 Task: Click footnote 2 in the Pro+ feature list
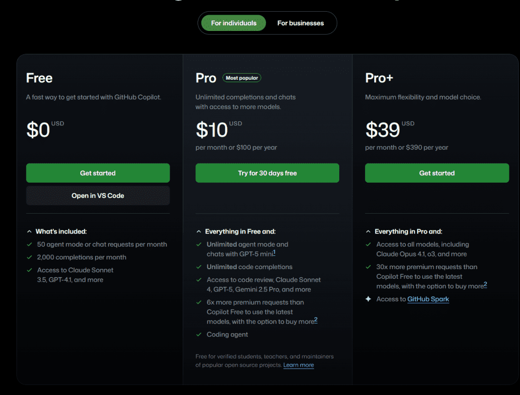tap(485, 284)
